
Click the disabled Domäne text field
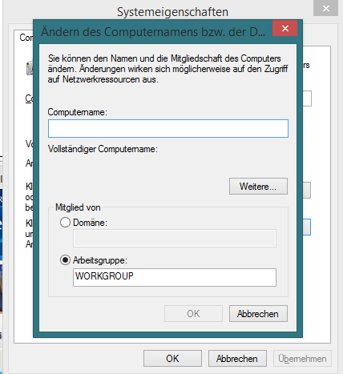click(175, 238)
